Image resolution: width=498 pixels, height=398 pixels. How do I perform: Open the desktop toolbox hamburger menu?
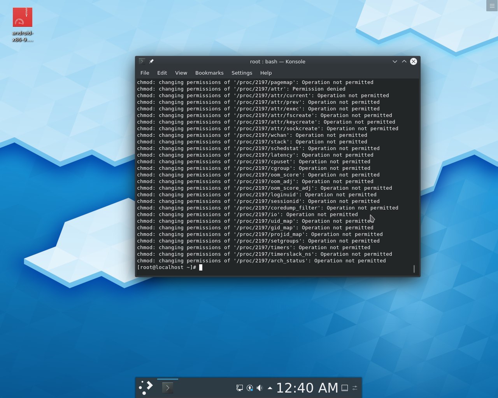coord(492,5)
